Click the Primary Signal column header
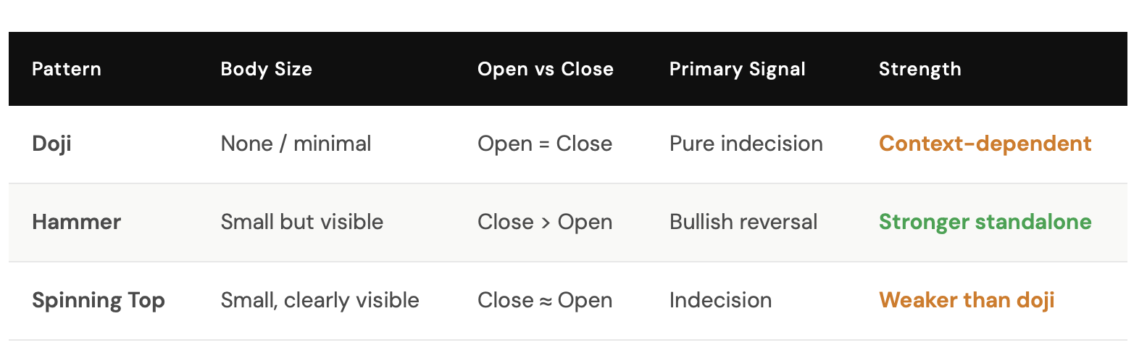Image resolution: width=1147 pixels, height=361 pixels. (x=737, y=69)
